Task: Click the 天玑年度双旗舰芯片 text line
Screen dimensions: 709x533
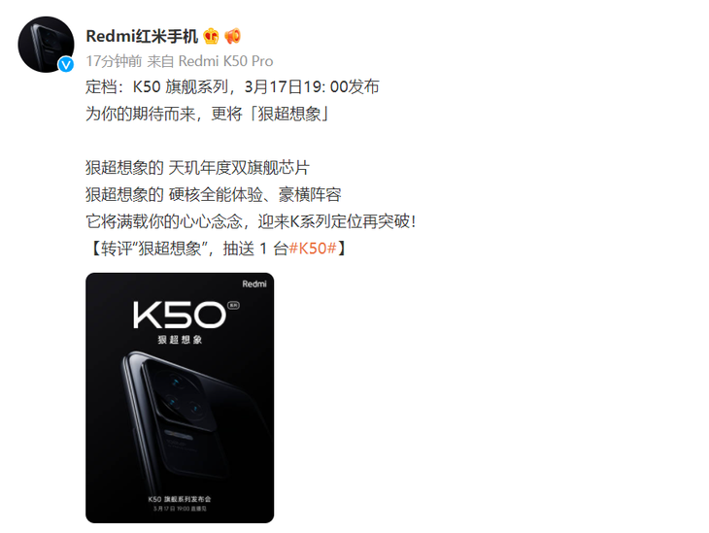Action: click(239, 168)
